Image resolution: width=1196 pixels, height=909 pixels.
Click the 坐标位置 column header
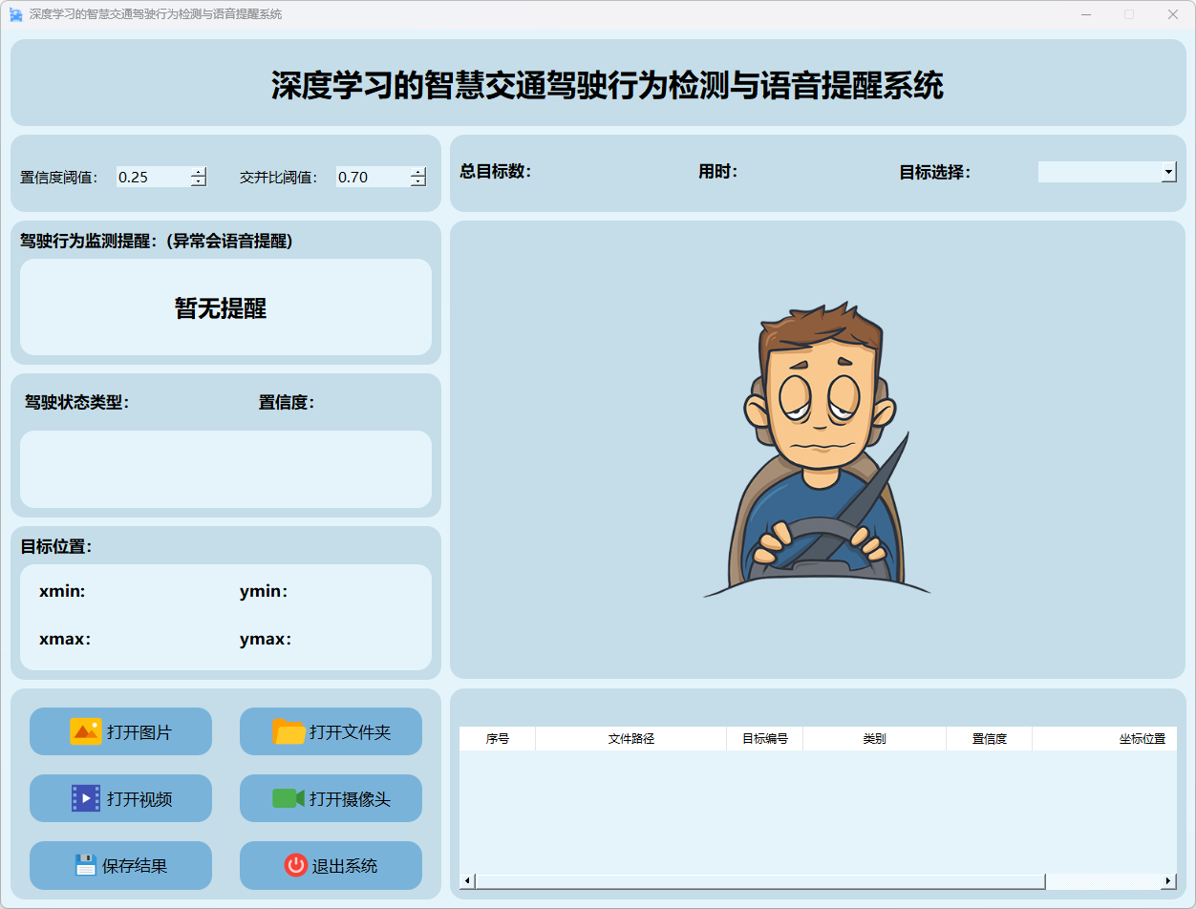pos(1105,739)
